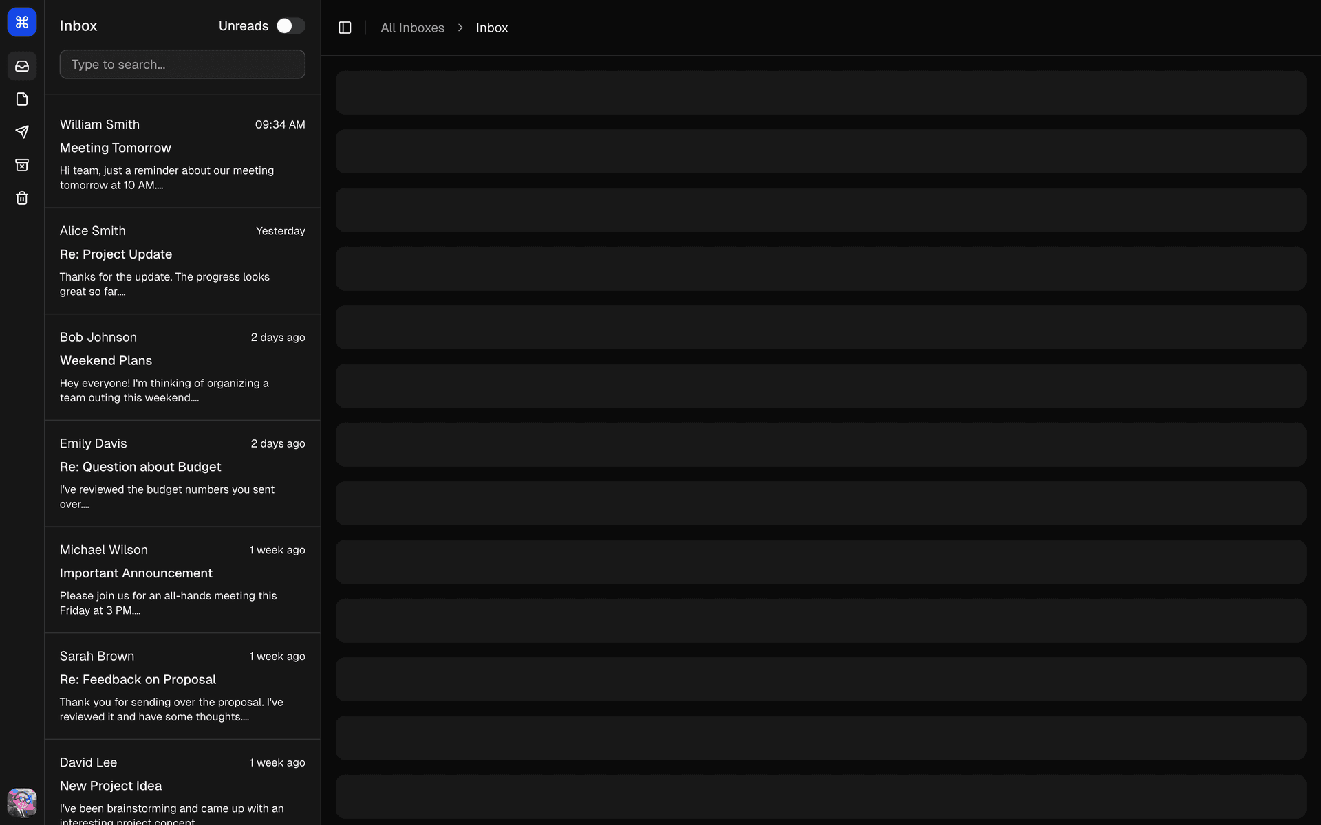Select Inbox in the breadcrumb bar

pyautogui.click(x=491, y=27)
